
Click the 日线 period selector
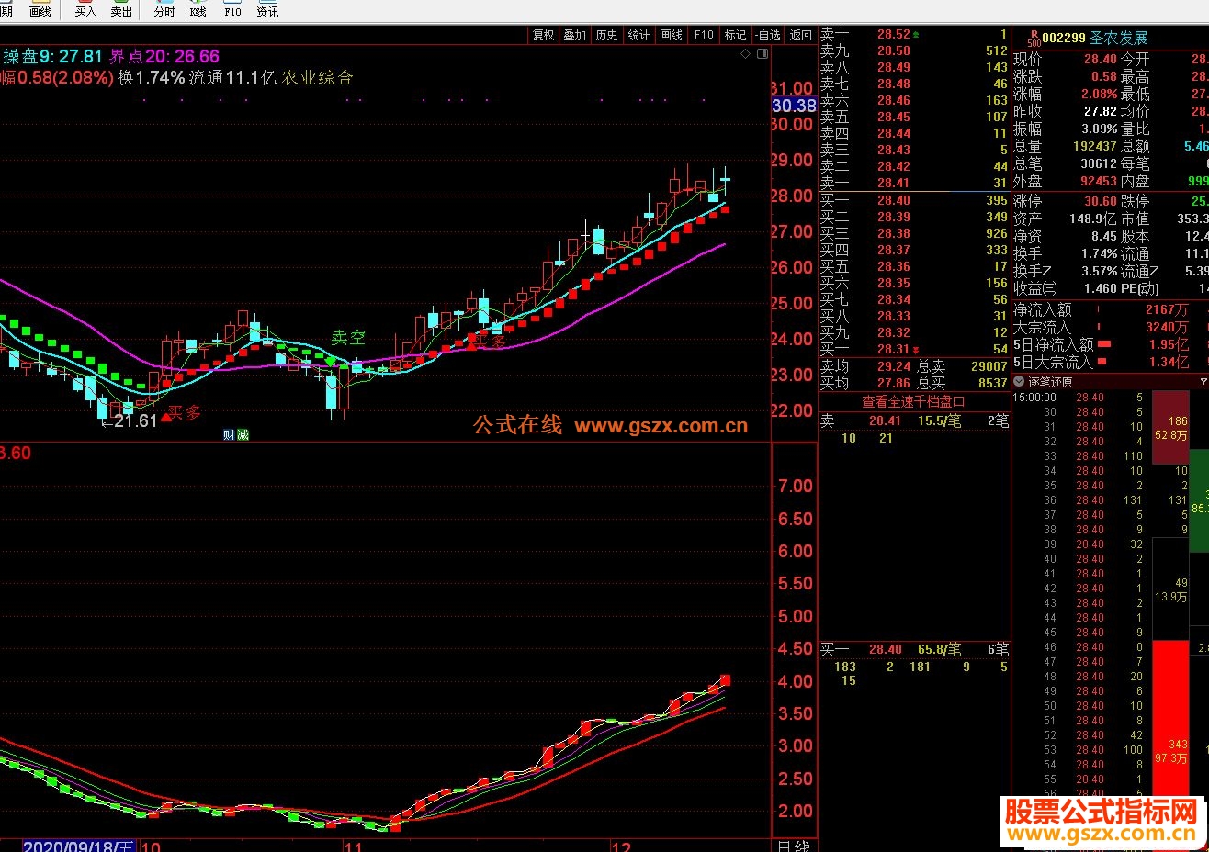pos(794,846)
